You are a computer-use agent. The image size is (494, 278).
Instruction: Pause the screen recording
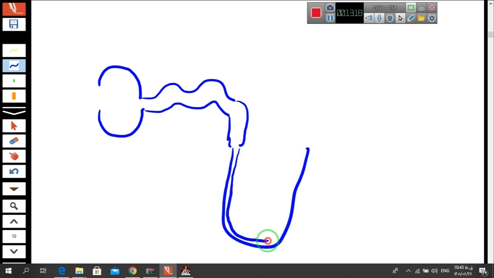point(330,18)
